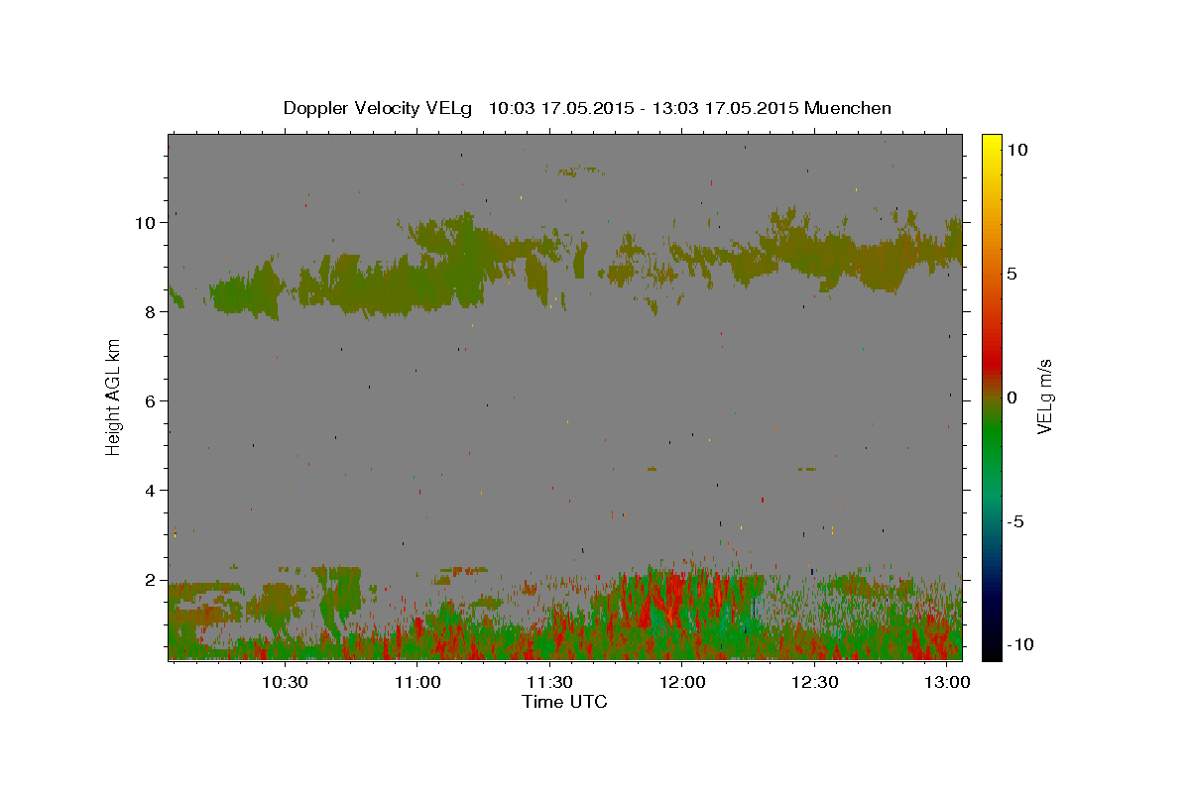Image resolution: width=1190 pixels, height=793 pixels.
Task: Click the 10:30 time tick label
Action: pos(286,683)
